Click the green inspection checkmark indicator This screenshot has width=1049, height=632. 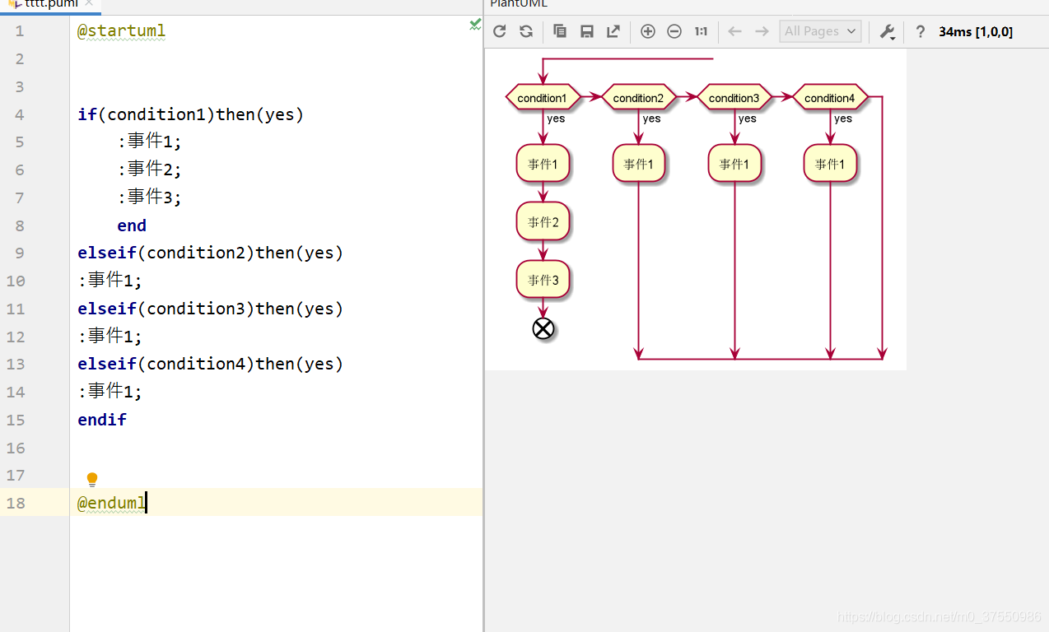coord(475,25)
